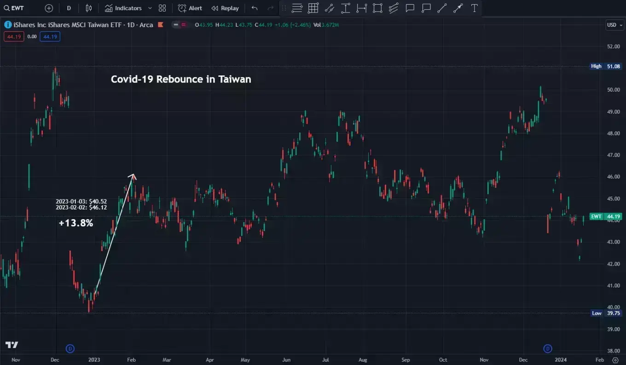Toggle the legend pill indicator beside the flag
This screenshot has width=626, height=365.
pyautogui.click(x=180, y=25)
